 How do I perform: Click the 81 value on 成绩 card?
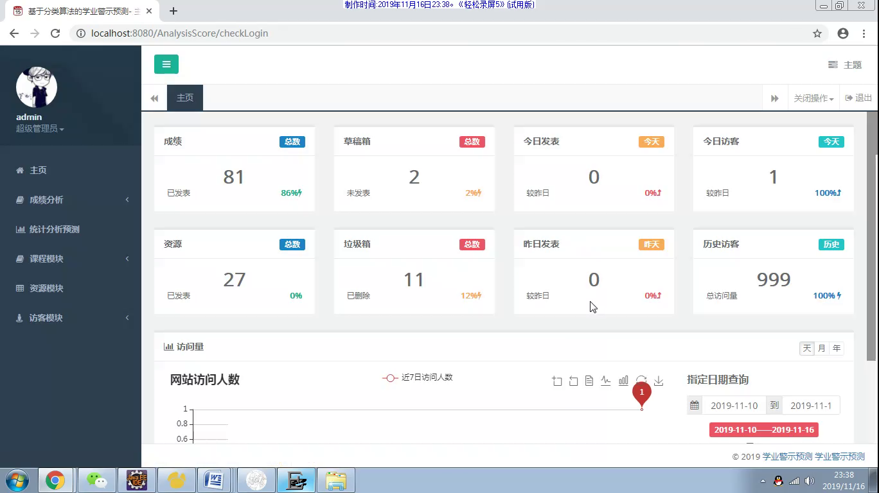click(x=234, y=177)
